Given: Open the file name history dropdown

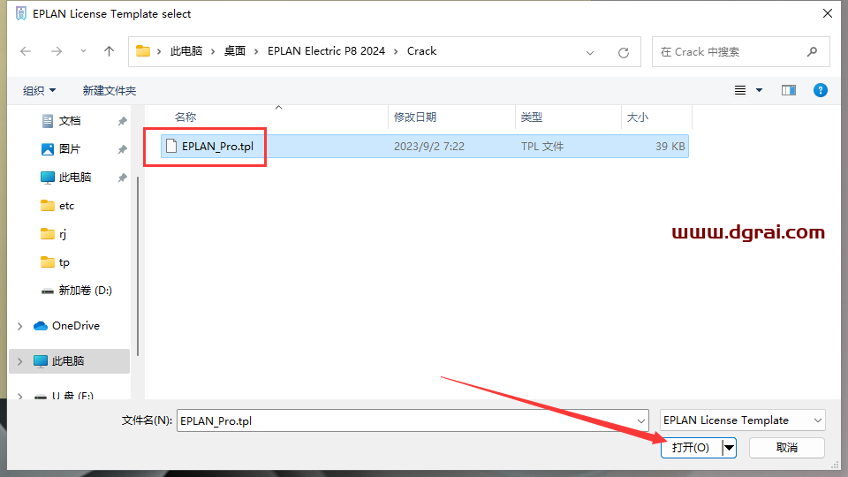Looking at the screenshot, I should tap(641, 420).
